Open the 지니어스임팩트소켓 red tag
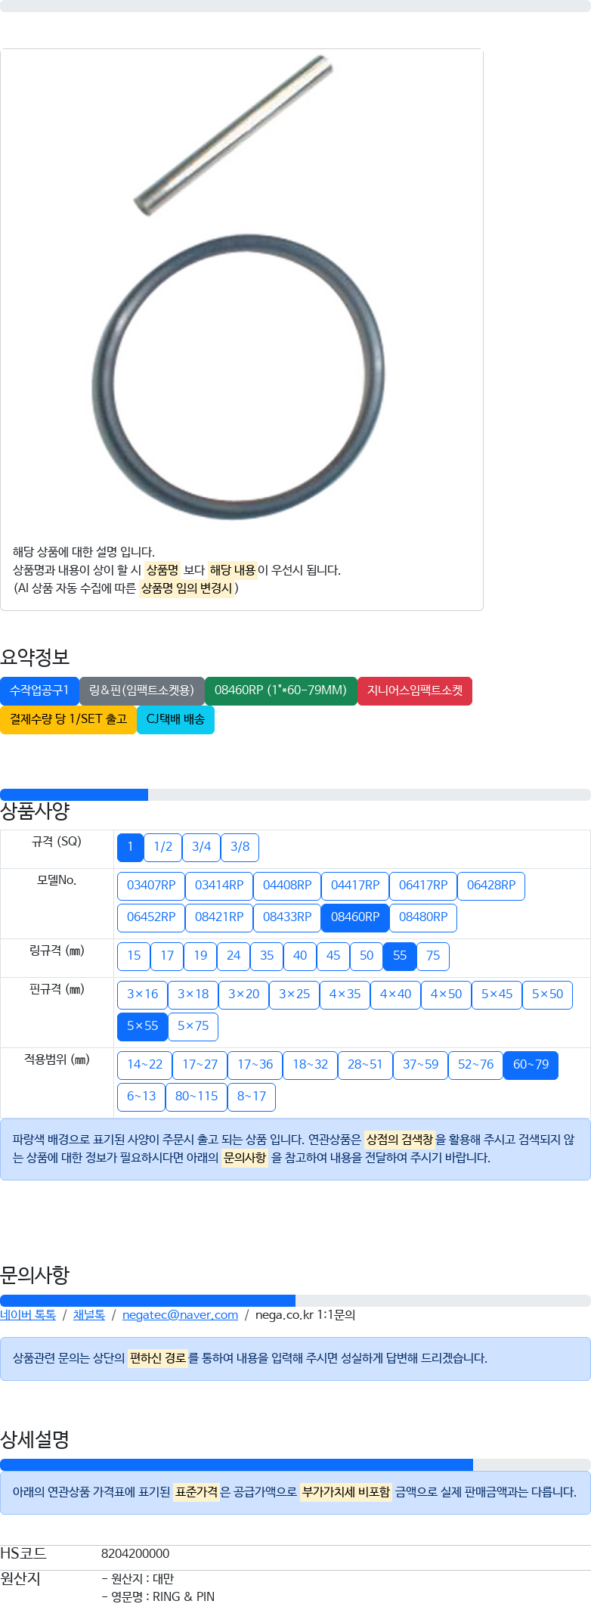The image size is (591, 1607). pyautogui.click(x=415, y=690)
